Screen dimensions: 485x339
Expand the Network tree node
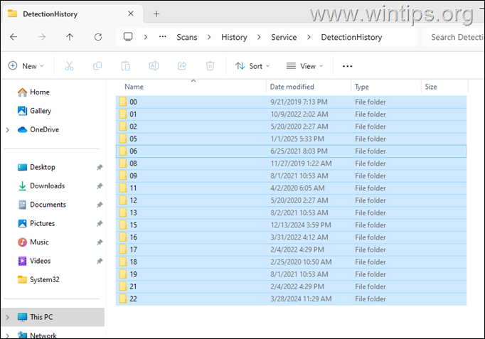pyautogui.click(x=8, y=335)
